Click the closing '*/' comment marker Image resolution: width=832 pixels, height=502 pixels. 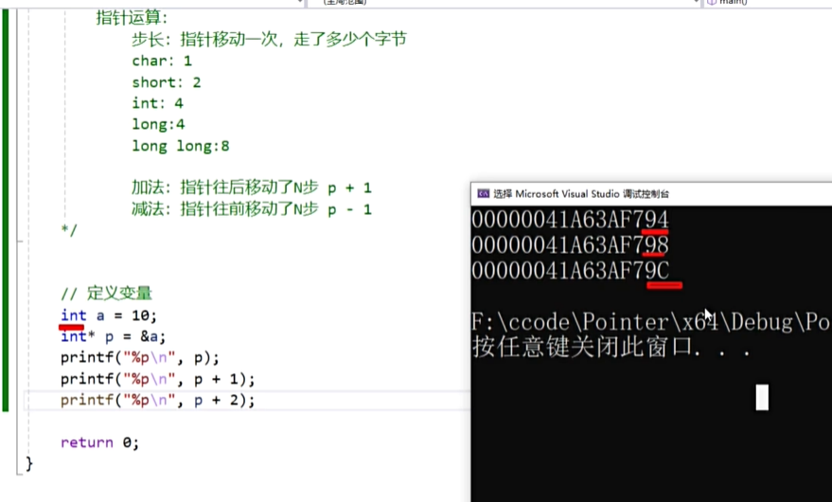69,229
